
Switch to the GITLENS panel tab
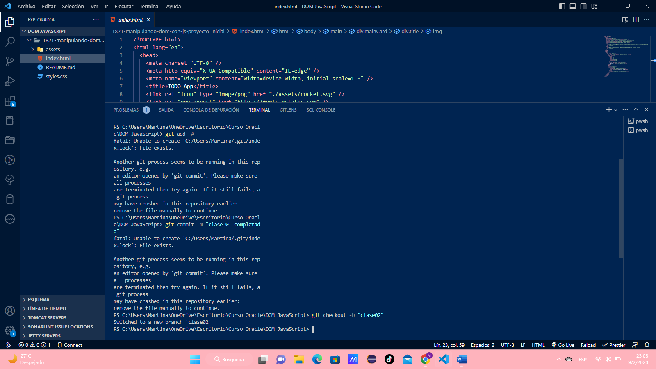(288, 110)
